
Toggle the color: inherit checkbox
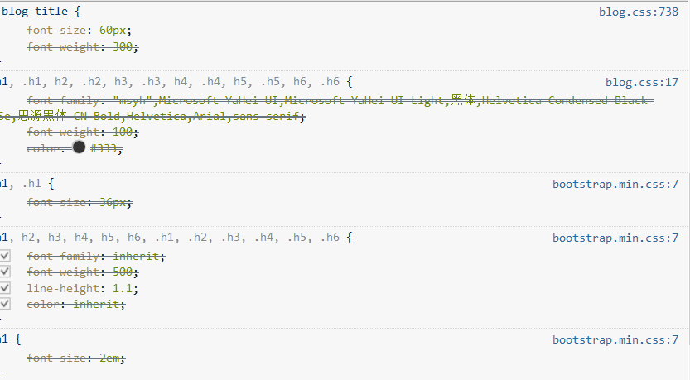pos(5,304)
